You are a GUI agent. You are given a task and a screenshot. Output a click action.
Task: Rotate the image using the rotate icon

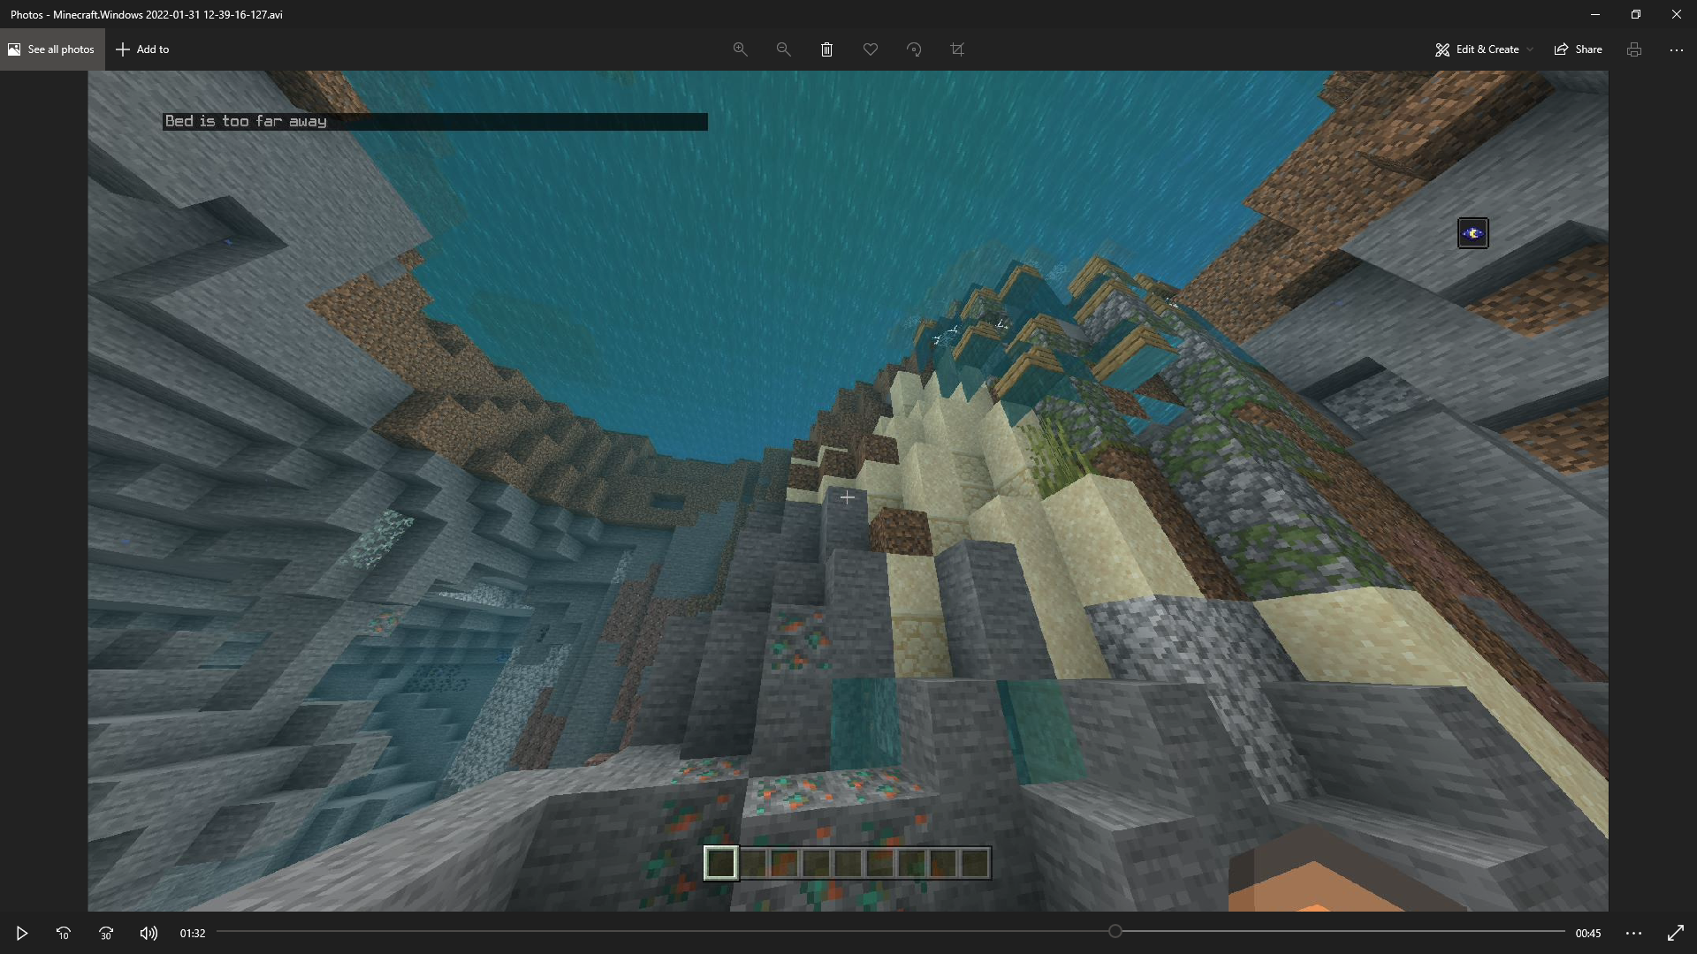point(914,49)
